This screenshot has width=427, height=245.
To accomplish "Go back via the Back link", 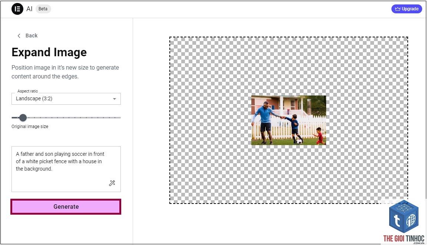I will (x=27, y=36).
